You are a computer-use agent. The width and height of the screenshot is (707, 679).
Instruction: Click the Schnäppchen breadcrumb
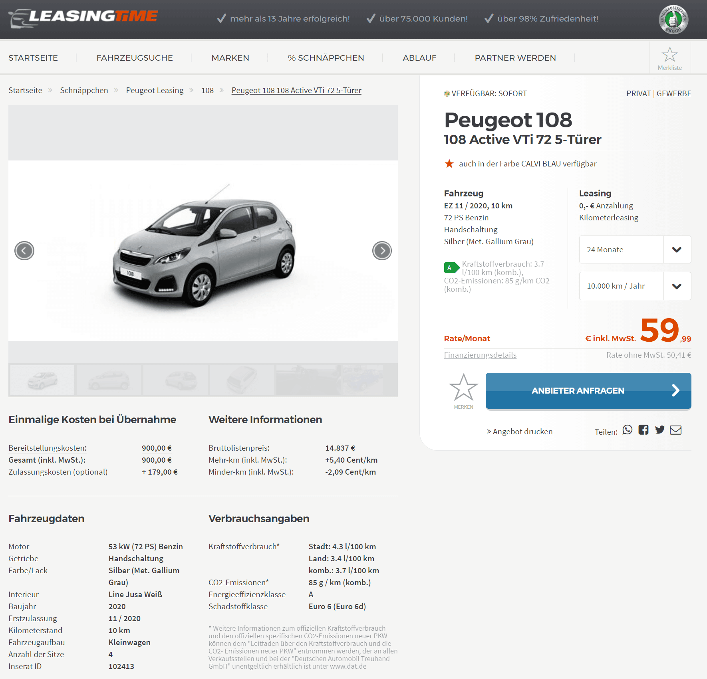click(84, 90)
